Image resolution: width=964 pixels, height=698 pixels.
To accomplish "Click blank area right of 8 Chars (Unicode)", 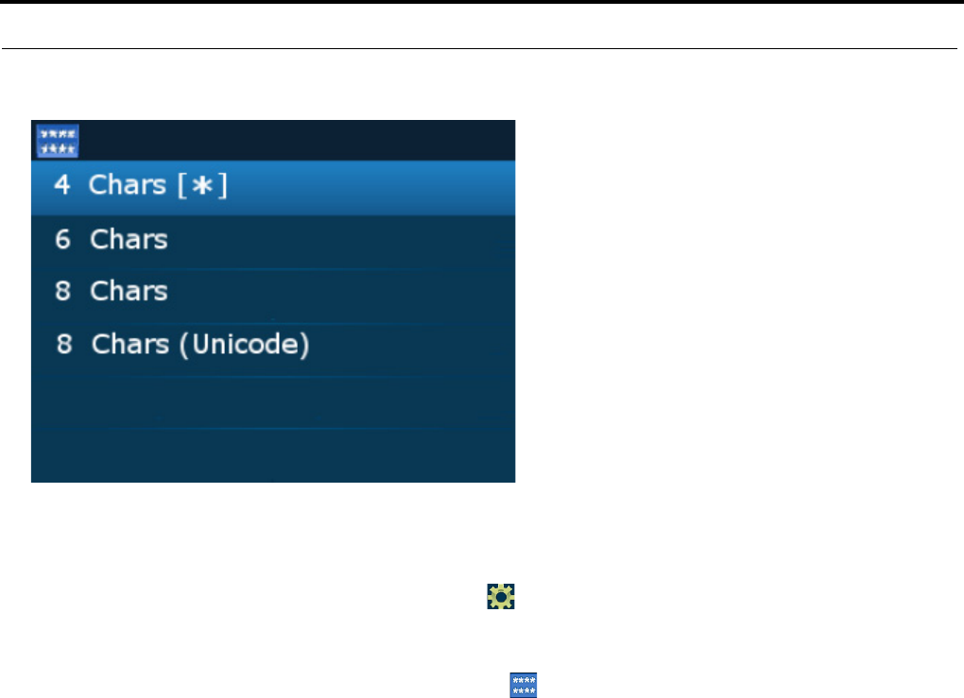I will [x=412, y=346].
